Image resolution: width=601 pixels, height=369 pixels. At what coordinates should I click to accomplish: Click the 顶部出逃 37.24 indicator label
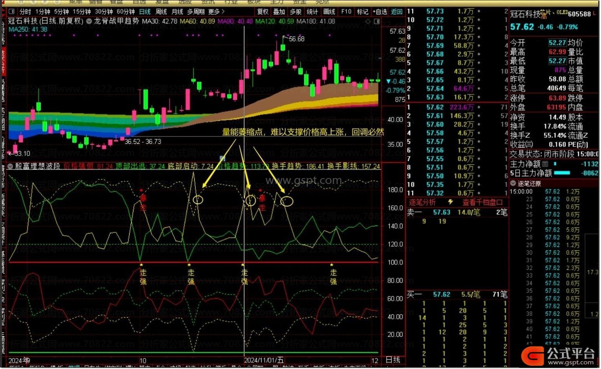click(x=140, y=166)
